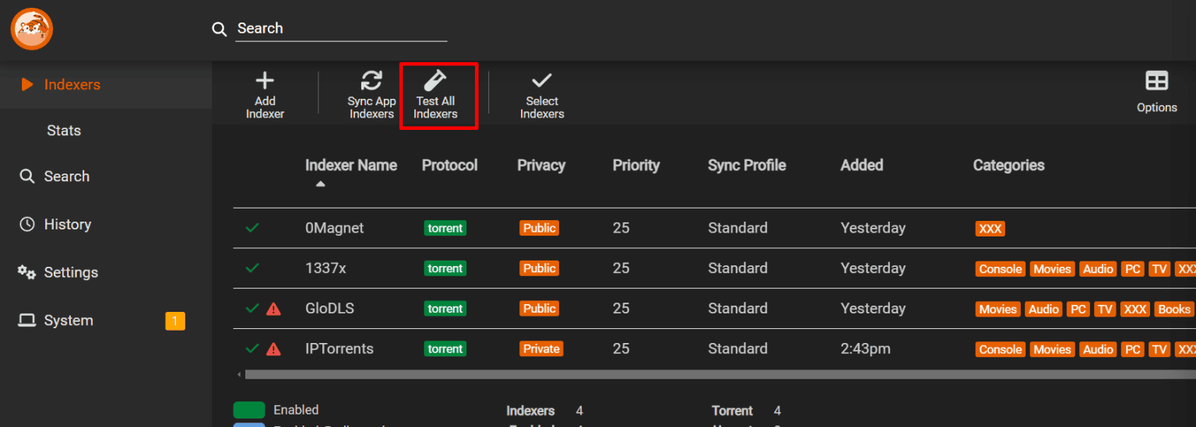Click the Prowlarr logo icon
This screenshot has height=427, width=1196.
tap(31, 29)
